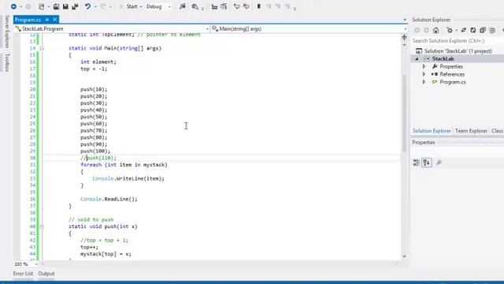Undo the last edit
Viewport: 504px width, 284px height.
[87, 6]
